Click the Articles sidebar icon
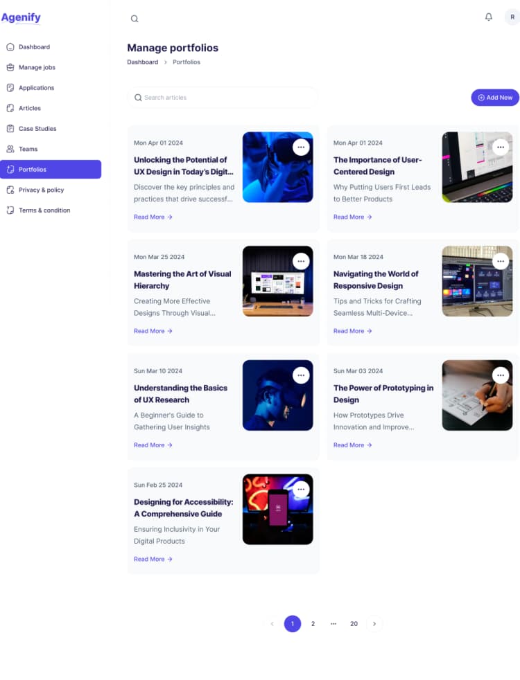The width and height of the screenshot is (520, 680). click(x=10, y=108)
